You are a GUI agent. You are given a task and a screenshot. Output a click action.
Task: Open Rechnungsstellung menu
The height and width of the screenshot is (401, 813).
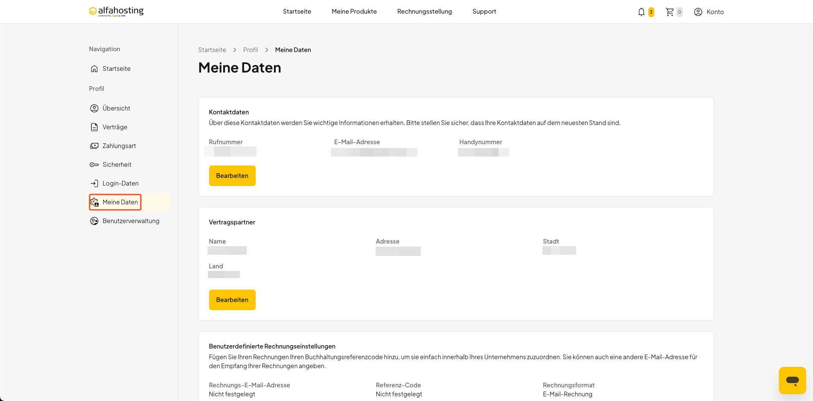point(425,12)
